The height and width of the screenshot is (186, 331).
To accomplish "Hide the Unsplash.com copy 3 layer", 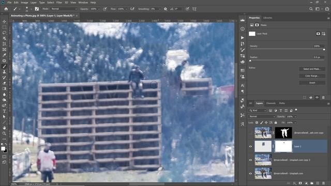I will pyautogui.click(x=250, y=160).
